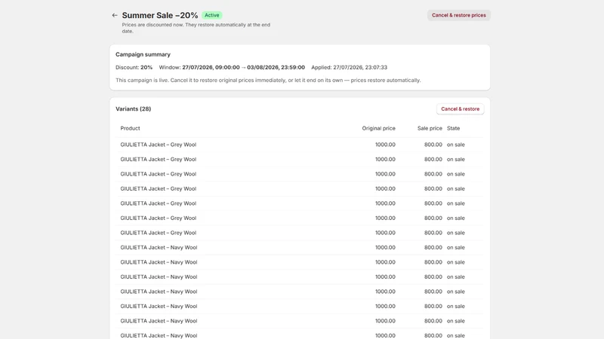The width and height of the screenshot is (604, 339).
Task: Click Cancel & restore in the Variants card
Action: point(460,109)
